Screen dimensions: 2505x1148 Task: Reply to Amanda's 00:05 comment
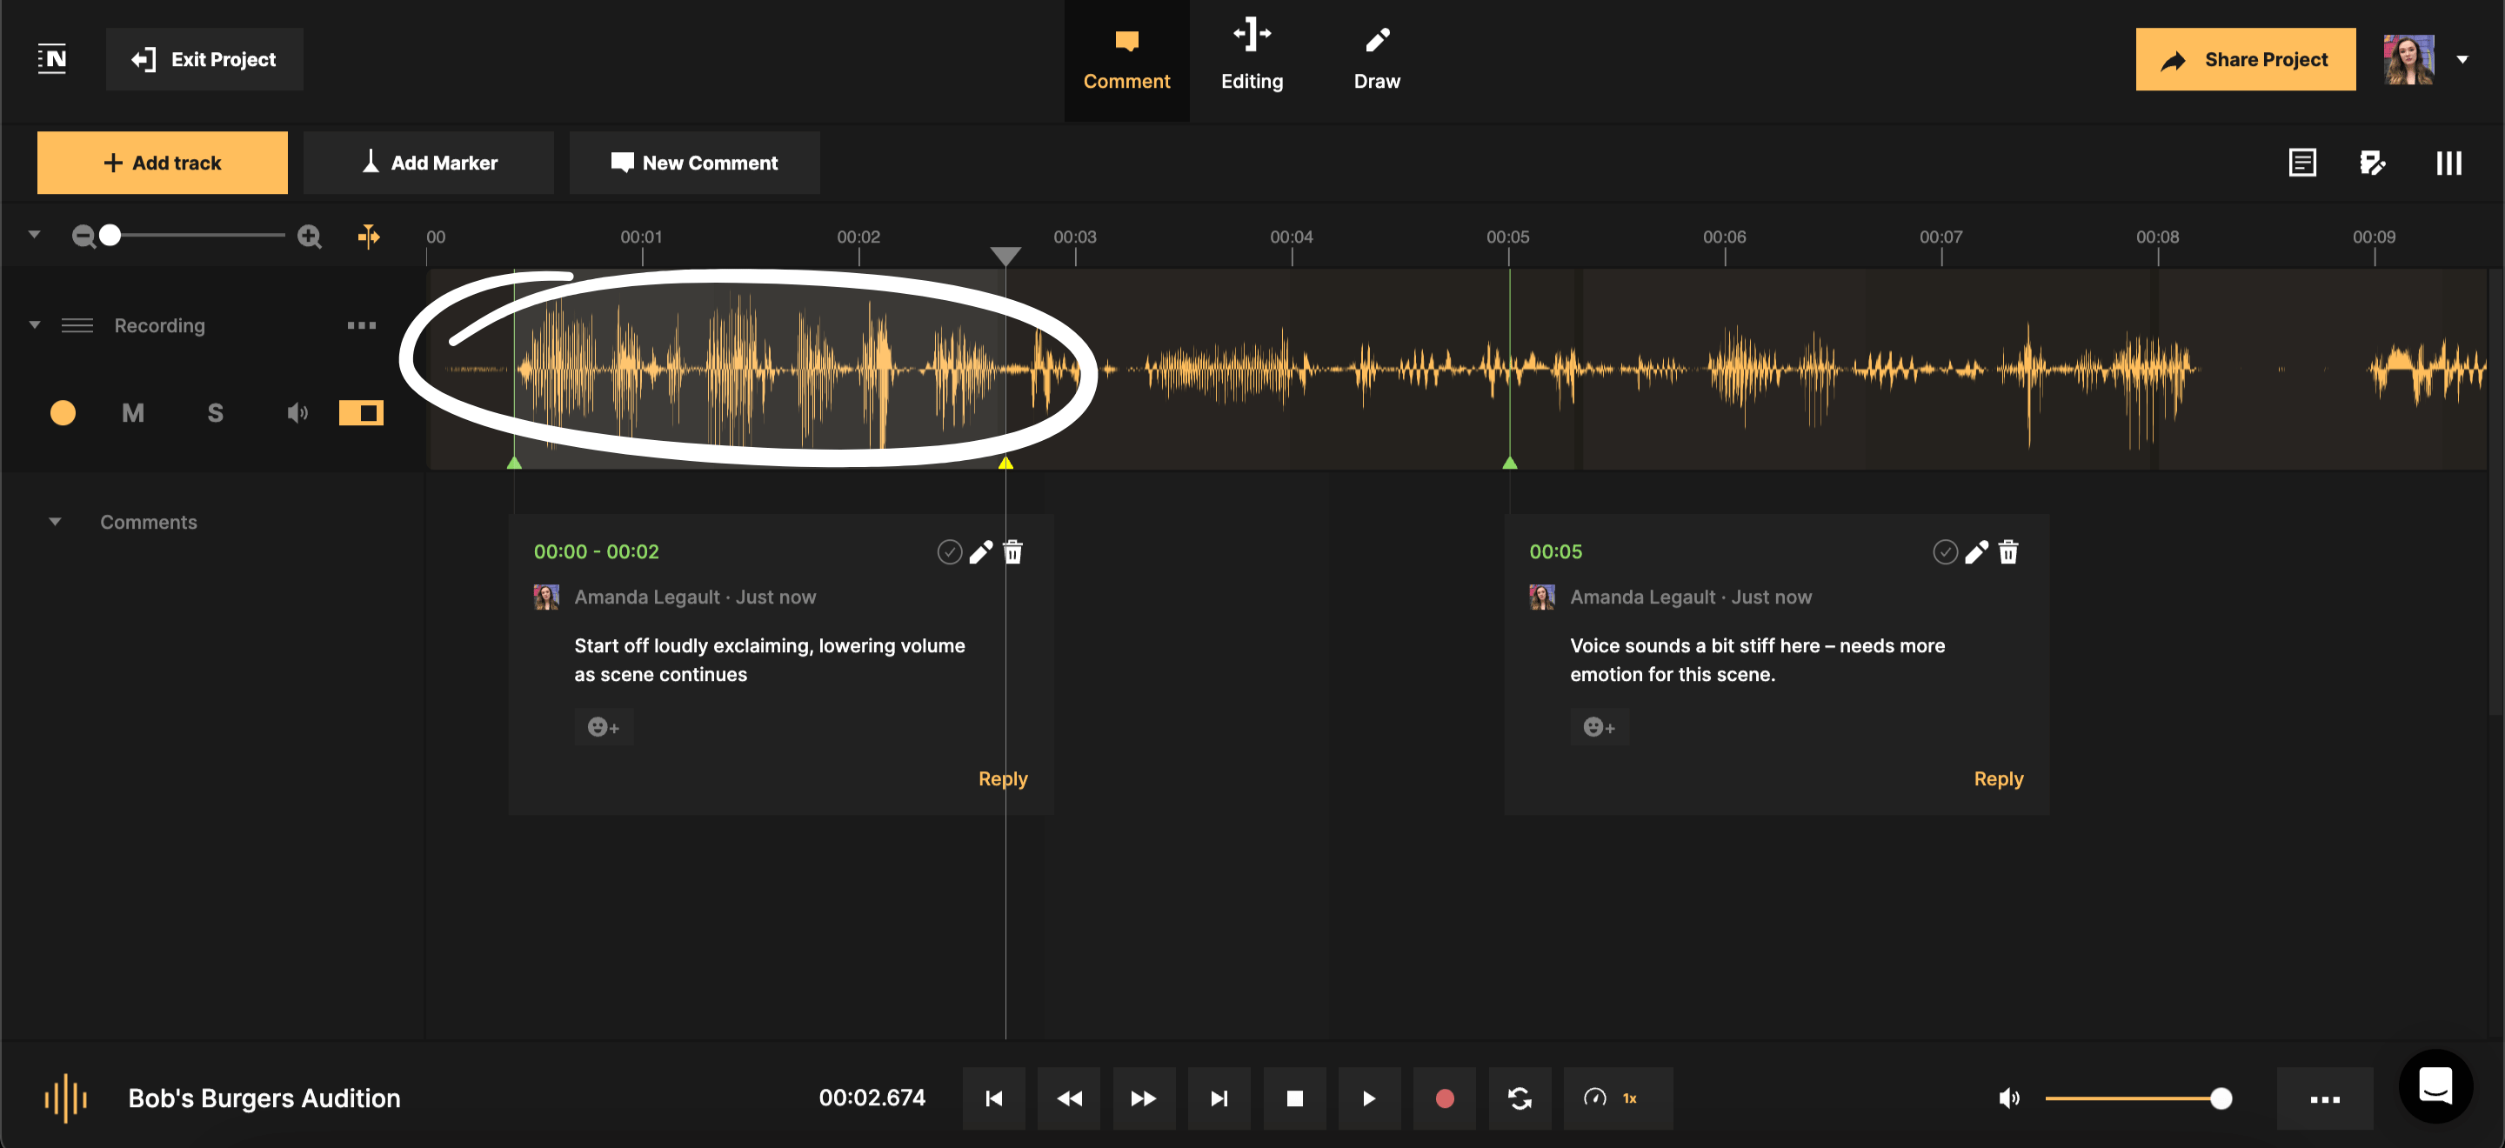coord(1999,778)
